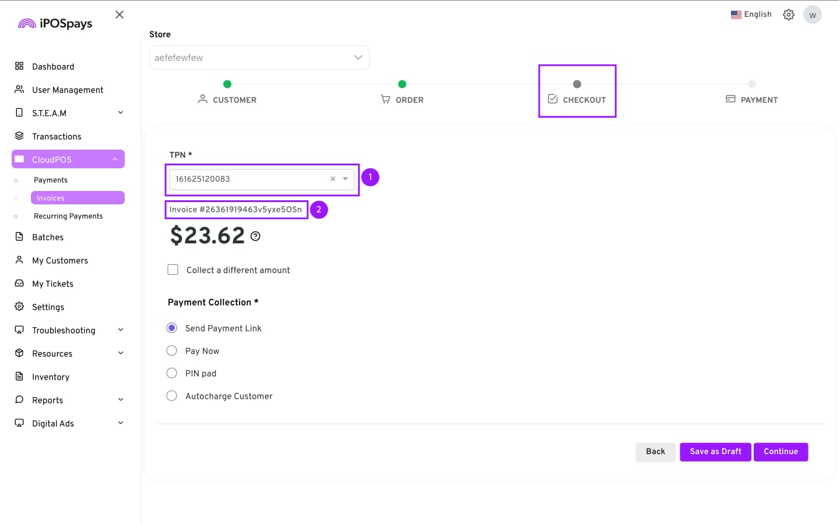This screenshot has width=840, height=524.
Task: Click the settings gear icon in header
Action: 788,15
